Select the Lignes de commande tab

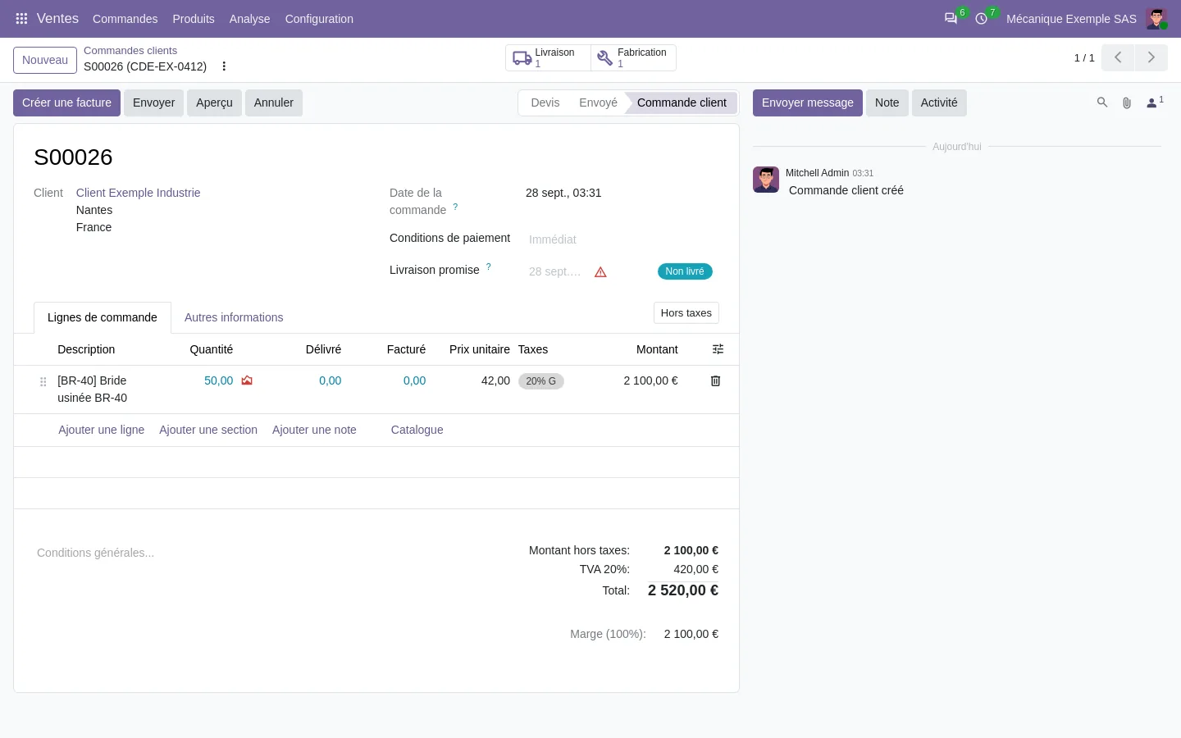click(103, 317)
